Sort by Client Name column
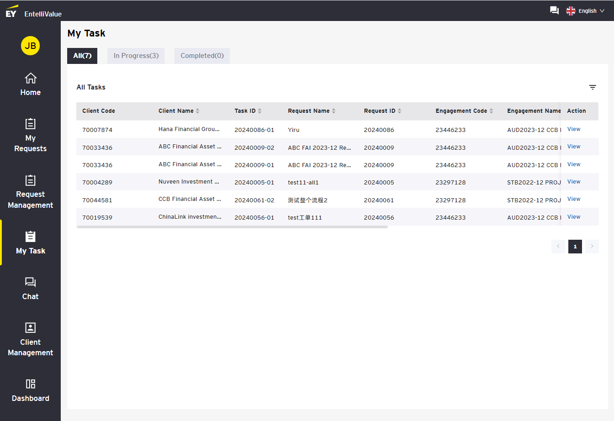 pos(197,111)
